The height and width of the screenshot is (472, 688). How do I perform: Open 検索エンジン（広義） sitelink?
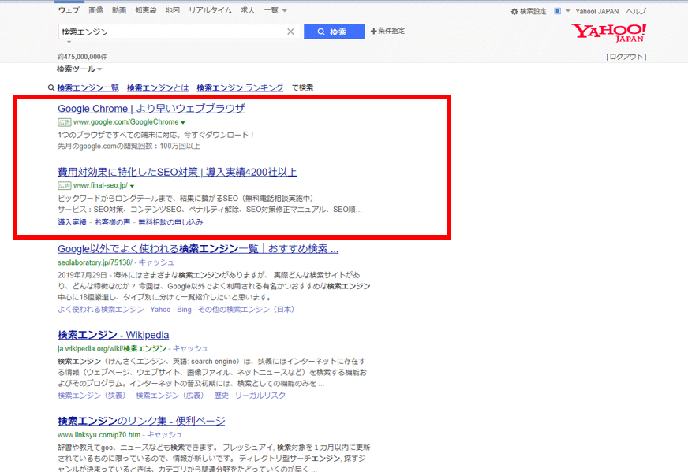click(x=170, y=396)
